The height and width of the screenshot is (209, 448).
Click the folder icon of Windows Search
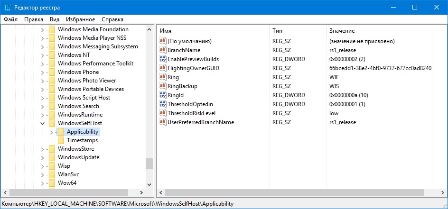(x=52, y=106)
